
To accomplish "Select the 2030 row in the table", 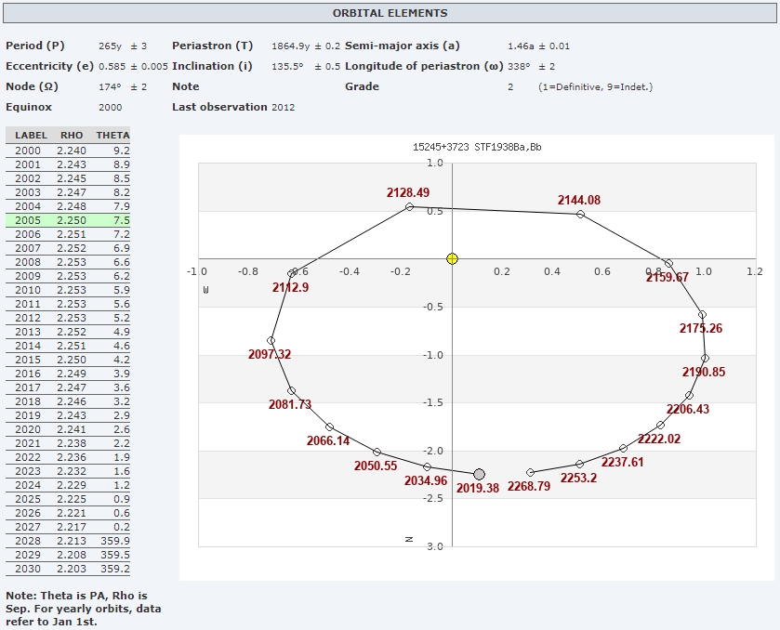I will point(67,569).
